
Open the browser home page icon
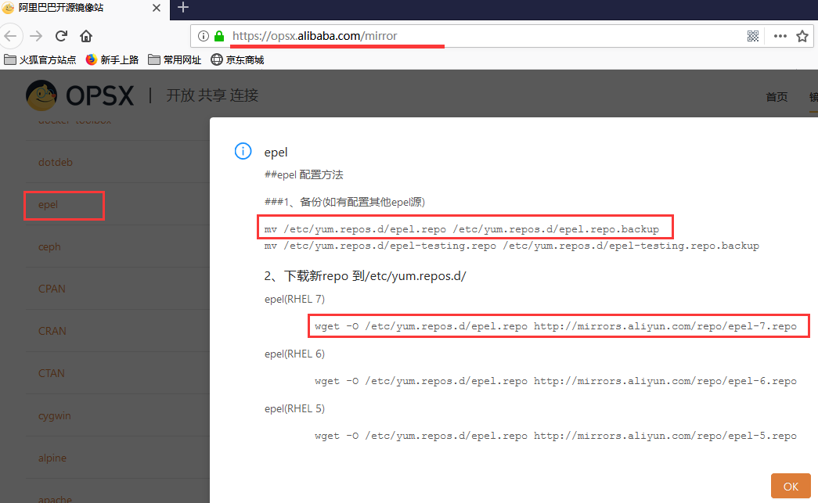[86, 36]
